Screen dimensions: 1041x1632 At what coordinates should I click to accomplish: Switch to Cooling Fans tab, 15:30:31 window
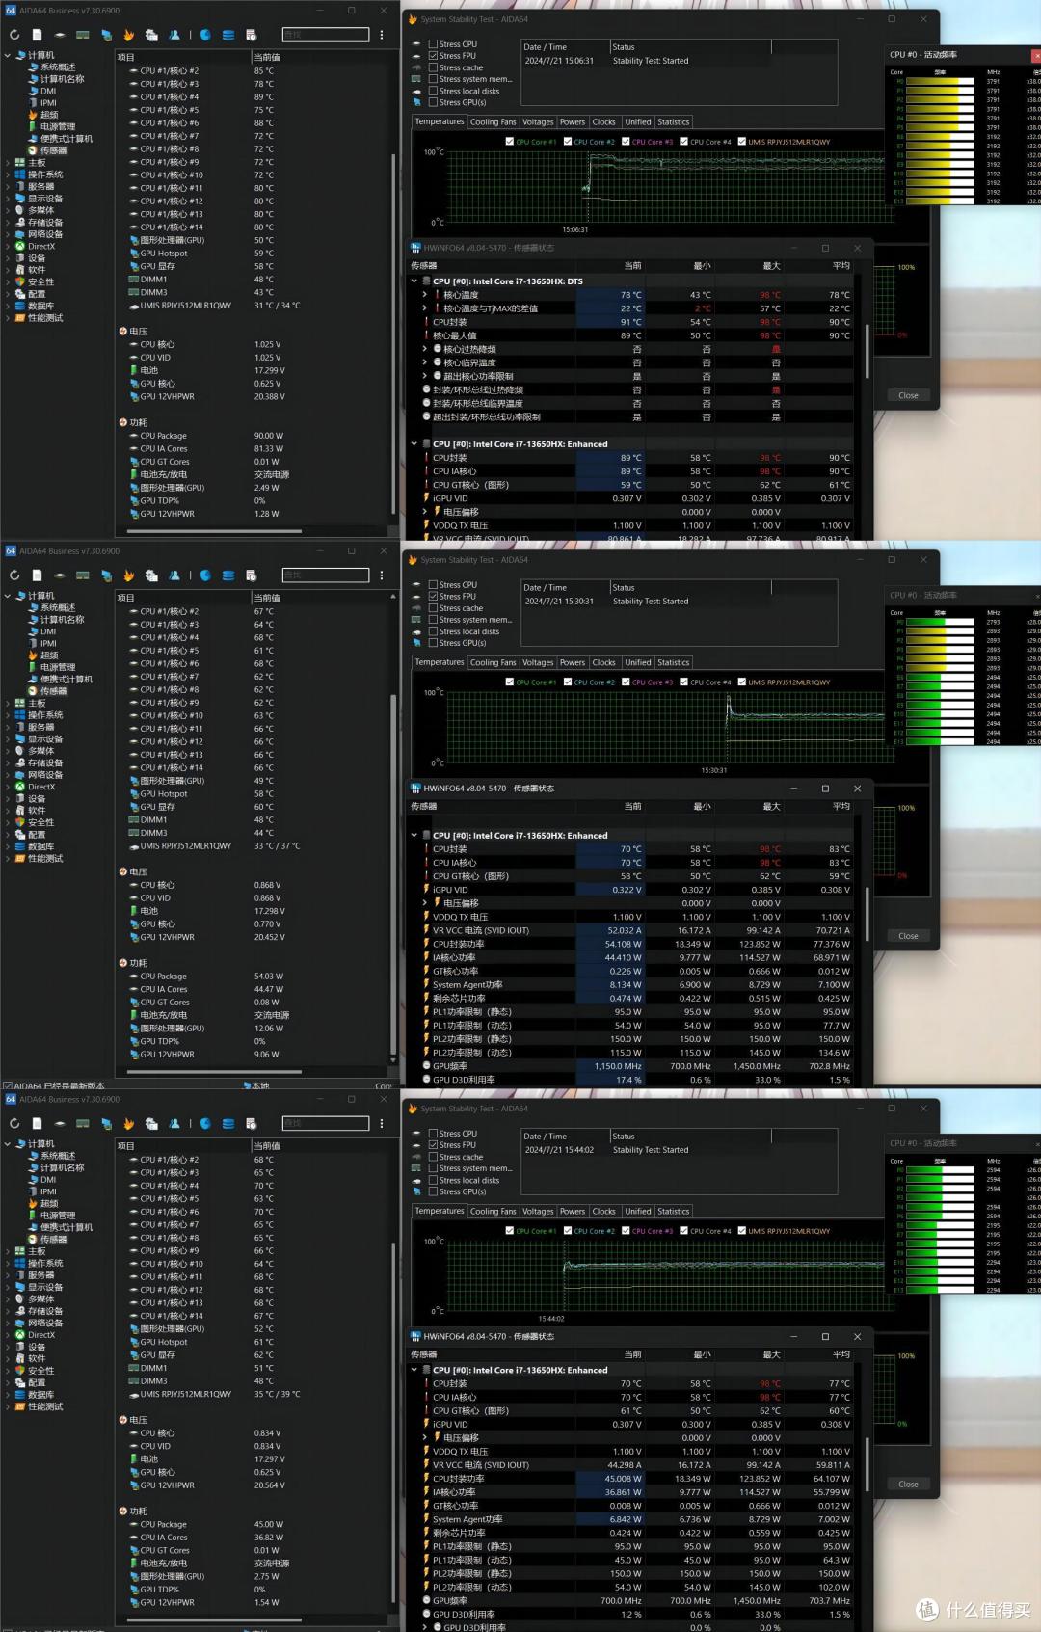point(493,663)
